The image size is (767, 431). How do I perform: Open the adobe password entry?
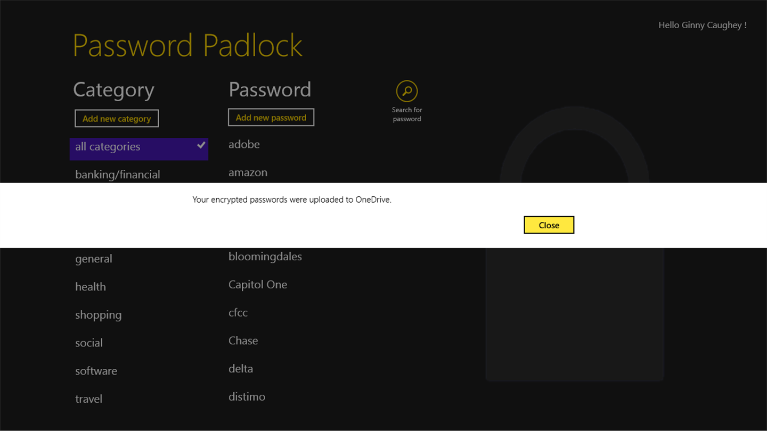click(x=244, y=144)
